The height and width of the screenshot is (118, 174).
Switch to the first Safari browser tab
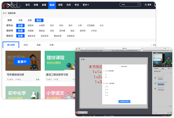92,51
